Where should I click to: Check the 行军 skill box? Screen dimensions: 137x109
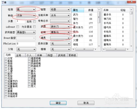click(x=6, y=59)
